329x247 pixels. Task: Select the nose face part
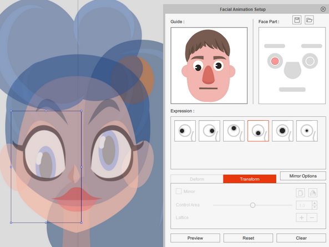(x=292, y=70)
